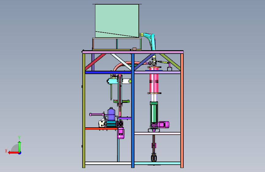This screenshot has width=265, height=172.
Task: Select the dark blue diagonal brace
Action: pos(145,62)
